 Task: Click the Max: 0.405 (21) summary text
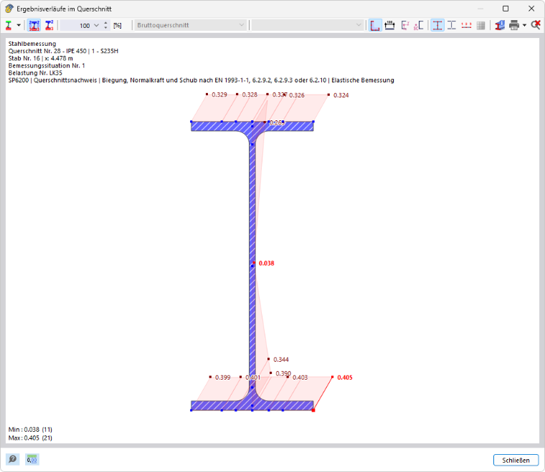(x=30, y=438)
